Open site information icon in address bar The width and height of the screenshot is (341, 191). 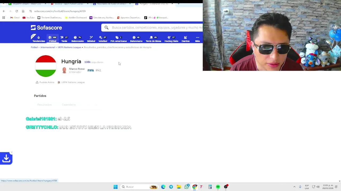tap(31, 11)
